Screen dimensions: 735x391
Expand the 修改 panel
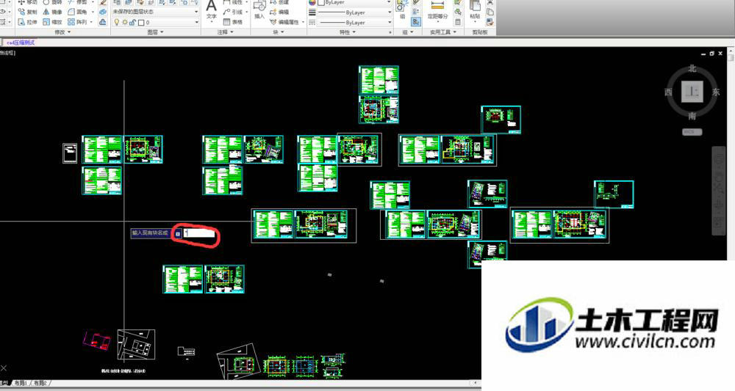(x=62, y=32)
